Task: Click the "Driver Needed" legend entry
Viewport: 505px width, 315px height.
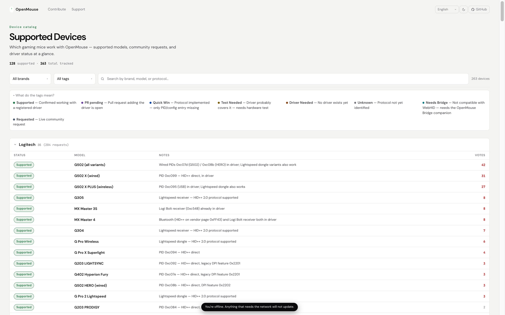Action: [x=317, y=103]
